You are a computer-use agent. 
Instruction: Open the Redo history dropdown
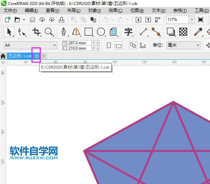127,20
